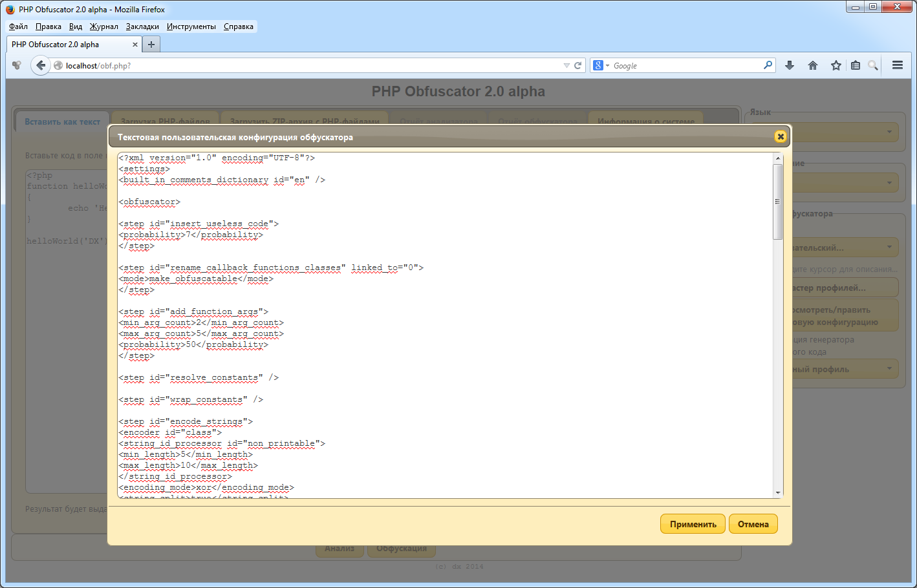
Task: Click the step id="encode_strings" line
Action: [x=186, y=421]
